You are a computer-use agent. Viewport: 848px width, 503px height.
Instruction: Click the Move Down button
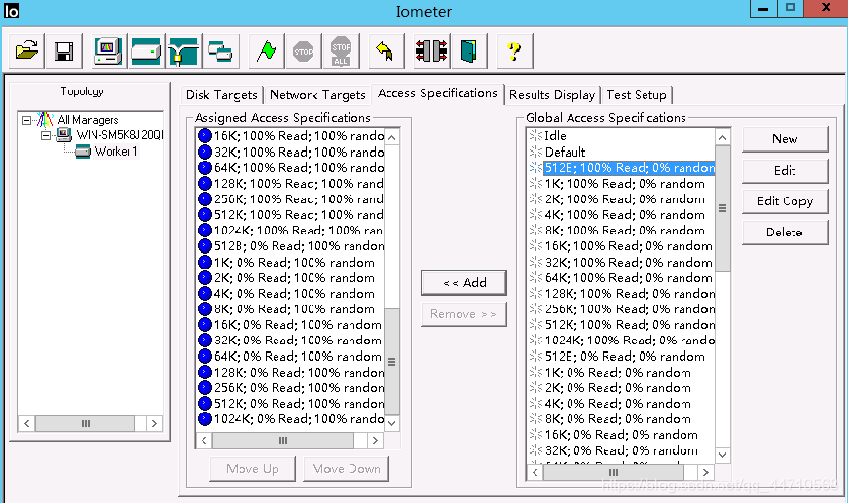(347, 469)
